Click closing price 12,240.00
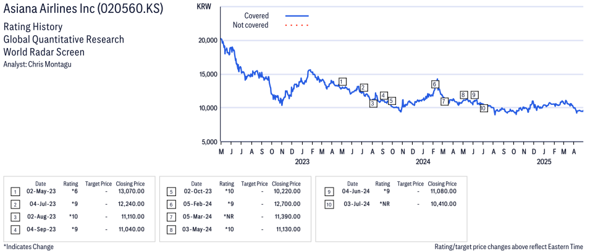Image resolution: width=590 pixels, height=251 pixels. (130, 204)
